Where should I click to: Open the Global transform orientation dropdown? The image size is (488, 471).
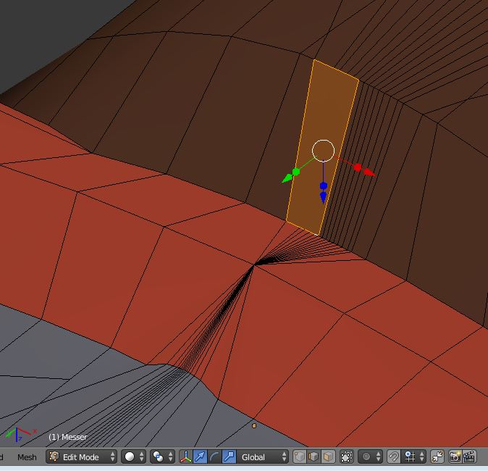(x=264, y=457)
